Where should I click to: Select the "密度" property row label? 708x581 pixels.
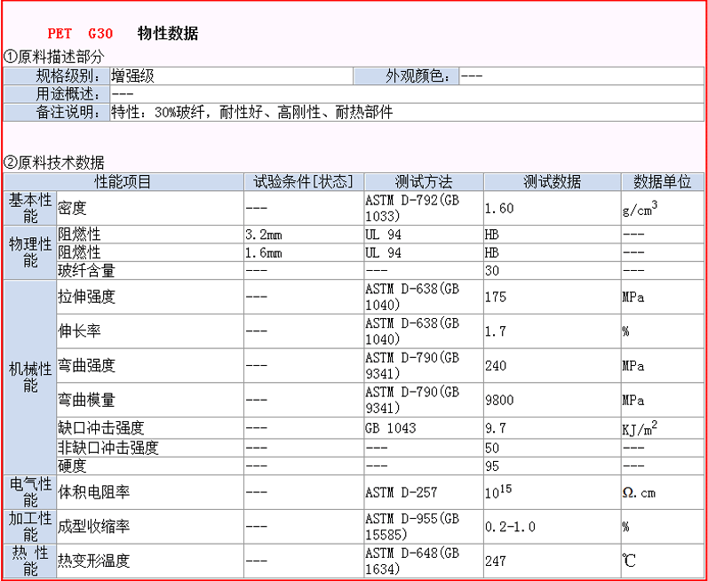click(72, 208)
